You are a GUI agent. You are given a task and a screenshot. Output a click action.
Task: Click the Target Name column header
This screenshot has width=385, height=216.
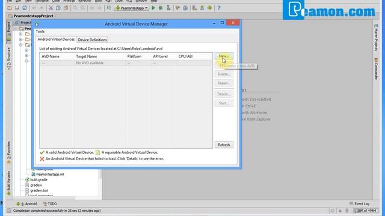pos(99,56)
